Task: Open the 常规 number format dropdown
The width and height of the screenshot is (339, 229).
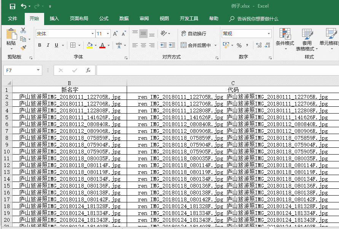Action: 269,34
